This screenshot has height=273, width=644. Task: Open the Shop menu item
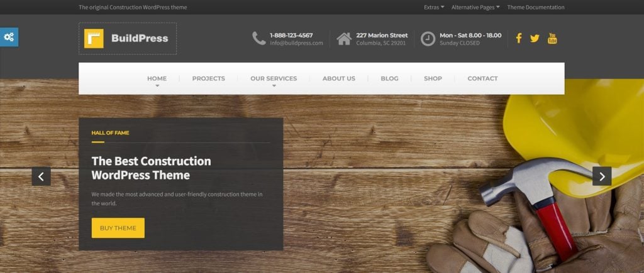(x=433, y=78)
